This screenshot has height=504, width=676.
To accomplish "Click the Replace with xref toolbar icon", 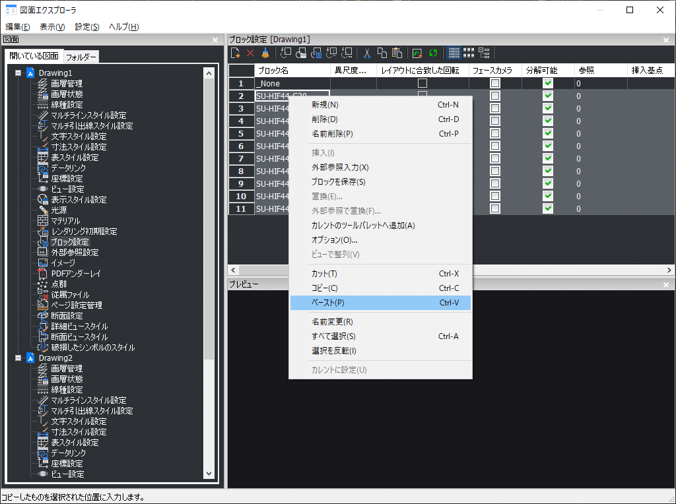I will point(347,53).
